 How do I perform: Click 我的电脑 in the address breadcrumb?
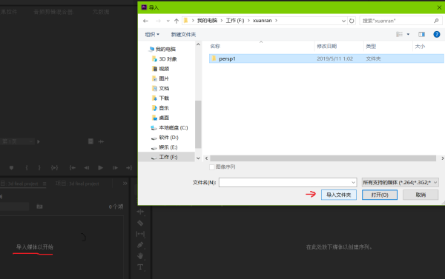point(207,21)
